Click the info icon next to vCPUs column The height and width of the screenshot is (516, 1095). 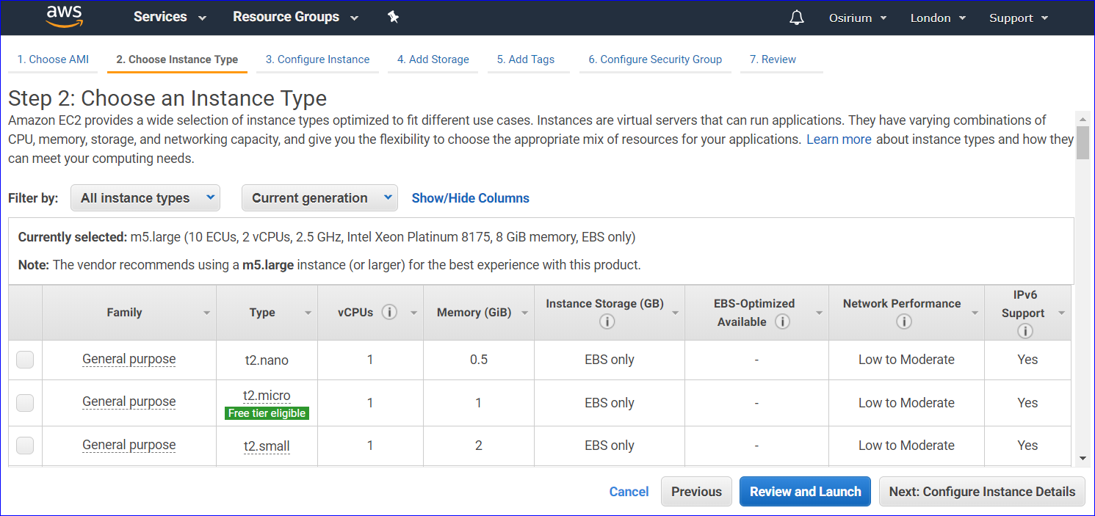(389, 311)
